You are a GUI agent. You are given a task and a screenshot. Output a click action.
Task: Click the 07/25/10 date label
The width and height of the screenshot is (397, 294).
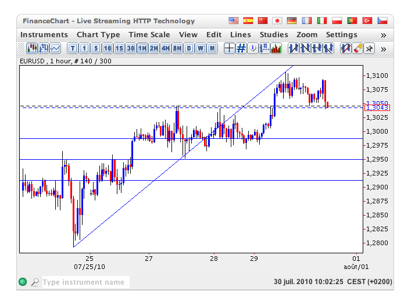(x=90, y=267)
